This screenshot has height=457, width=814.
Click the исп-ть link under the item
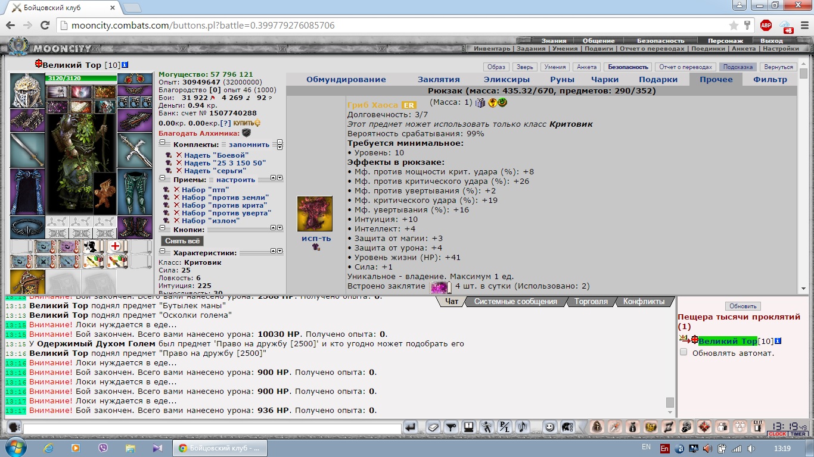[316, 238]
